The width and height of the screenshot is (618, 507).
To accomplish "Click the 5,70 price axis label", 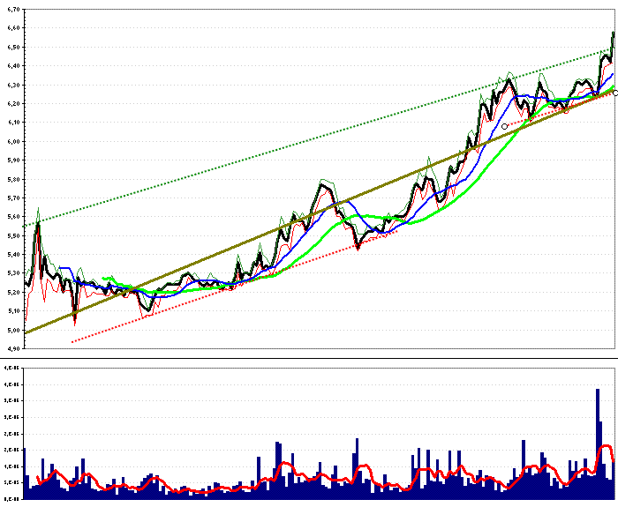I will pos(13,198).
